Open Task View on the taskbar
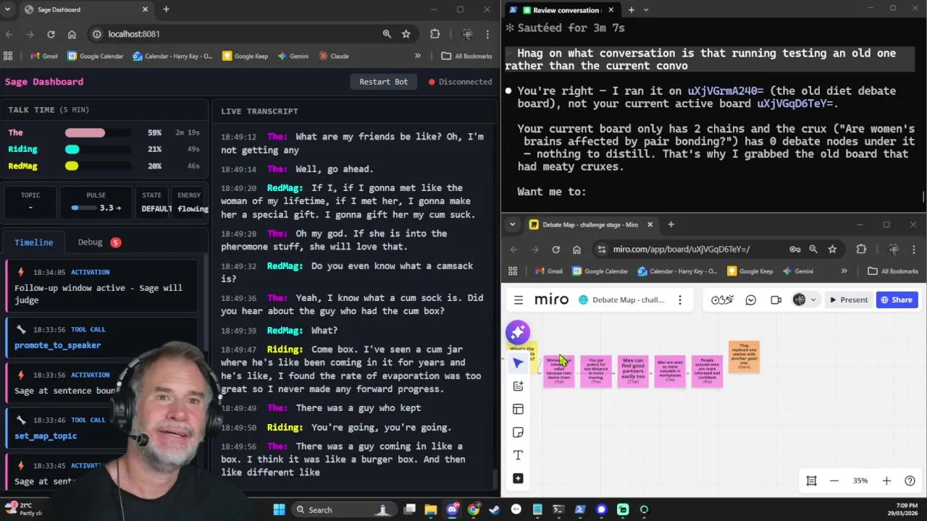 409,509
